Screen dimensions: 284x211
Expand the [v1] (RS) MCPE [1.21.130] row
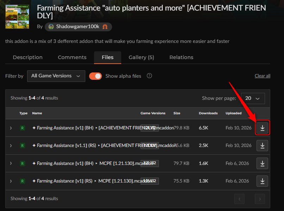point(11,181)
